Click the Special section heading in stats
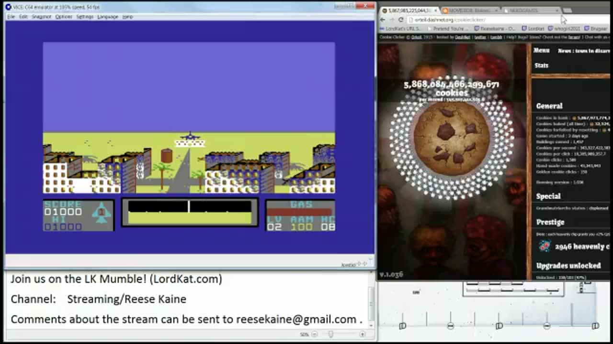Image resolution: width=613 pixels, height=344 pixels. [x=548, y=196]
